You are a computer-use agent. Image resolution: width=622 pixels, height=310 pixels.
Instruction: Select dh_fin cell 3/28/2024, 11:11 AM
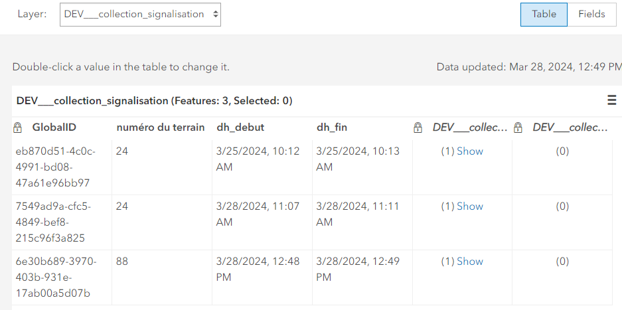(362, 222)
